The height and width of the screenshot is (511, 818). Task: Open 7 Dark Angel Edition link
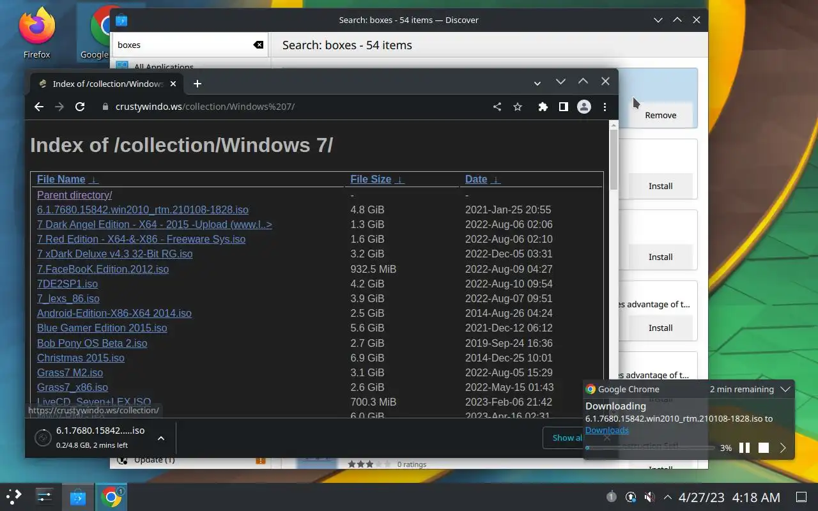155,224
